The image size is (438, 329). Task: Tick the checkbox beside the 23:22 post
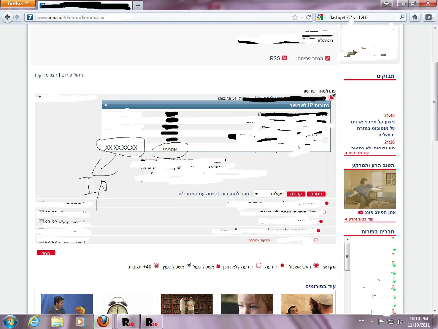click(x=41, y=222)
